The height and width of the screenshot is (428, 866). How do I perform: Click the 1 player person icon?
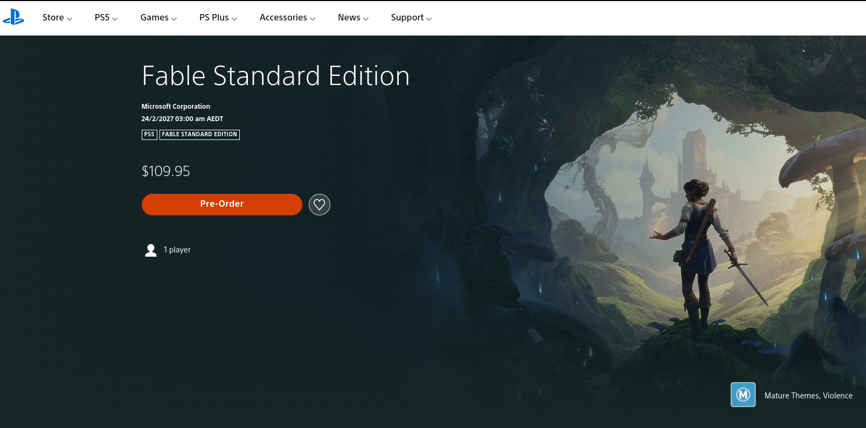151,250
